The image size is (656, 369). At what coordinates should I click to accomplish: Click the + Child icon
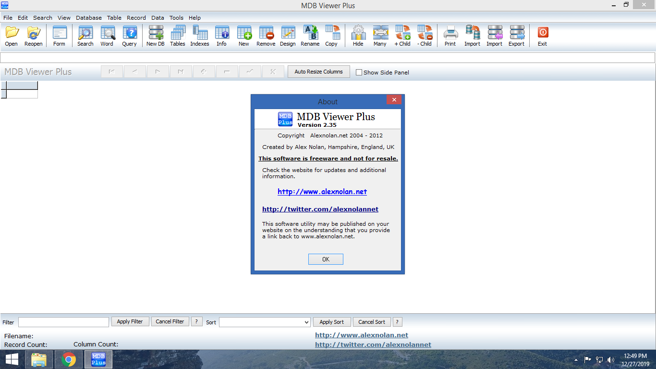point(402,33)
